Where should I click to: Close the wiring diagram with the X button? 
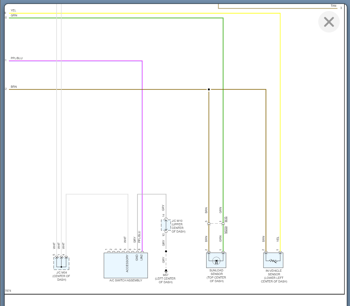329,22
